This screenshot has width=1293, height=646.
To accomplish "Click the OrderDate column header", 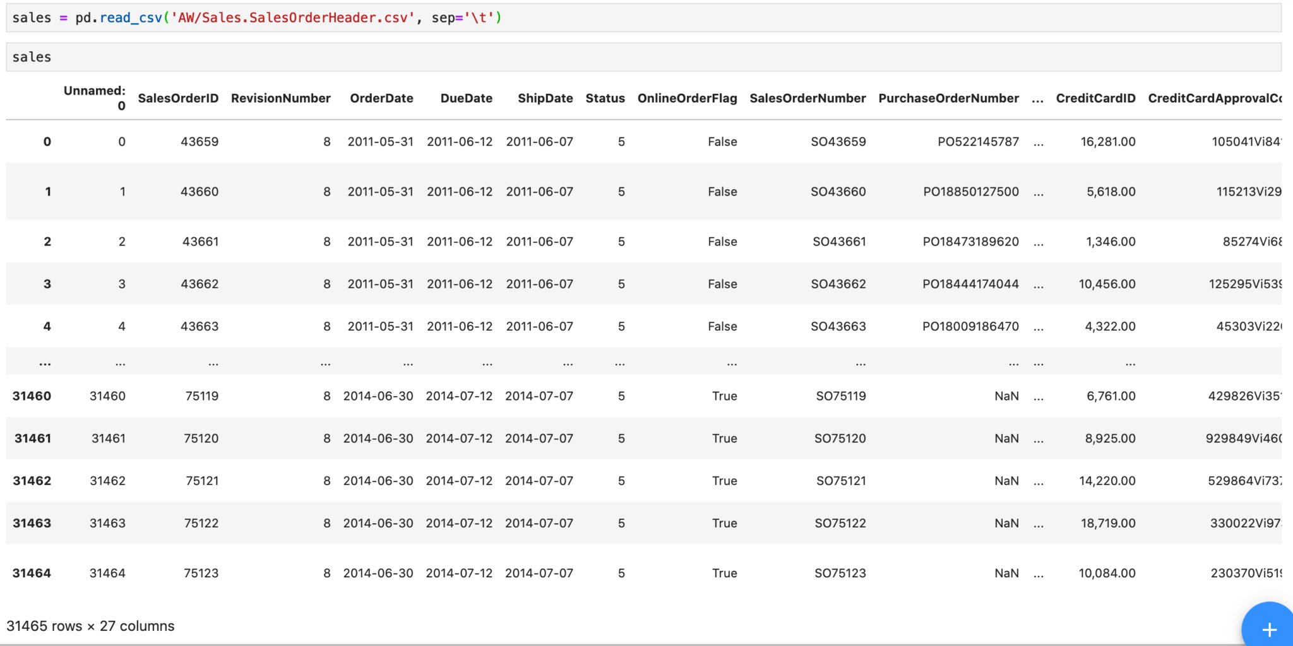I will tap(381, 98).
